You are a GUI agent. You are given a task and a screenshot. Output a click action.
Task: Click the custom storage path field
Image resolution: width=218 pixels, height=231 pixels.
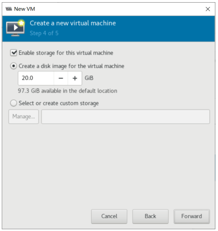coord(126,117)
